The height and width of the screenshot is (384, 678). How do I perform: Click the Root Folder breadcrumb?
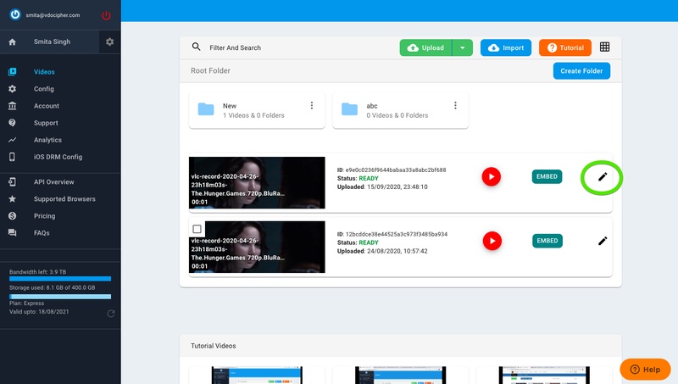pyautogui.click(x=210, y=70)
